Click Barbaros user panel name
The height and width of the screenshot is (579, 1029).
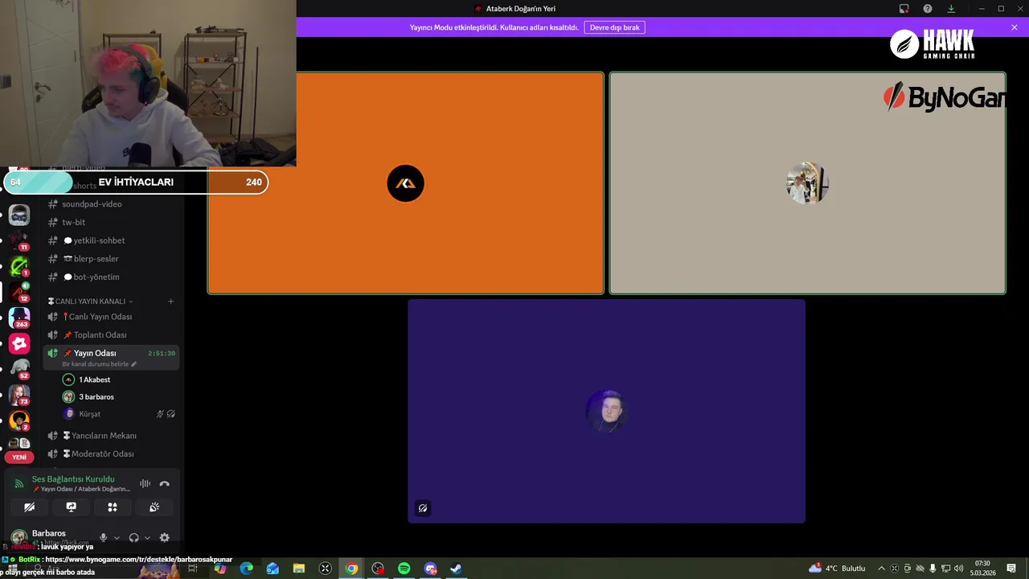click(49, 533)
